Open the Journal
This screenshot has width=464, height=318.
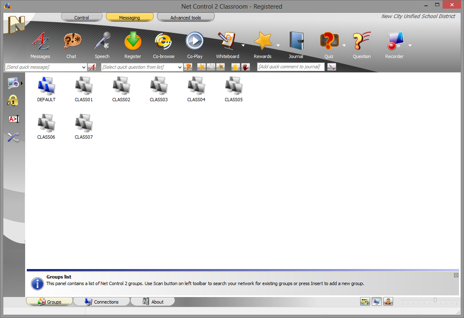pyautogui.click(x=296, y=45)
